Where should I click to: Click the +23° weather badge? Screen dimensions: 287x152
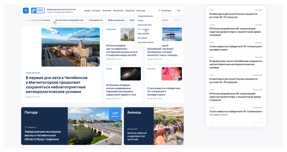point(115,114)
